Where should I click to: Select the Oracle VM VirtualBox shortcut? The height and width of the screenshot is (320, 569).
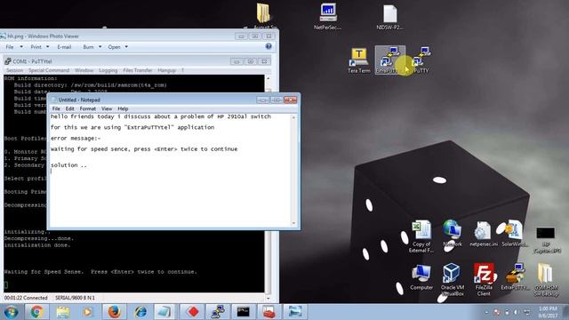coord(453,279)
